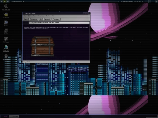
Task: Close the explorer window
Action: (89, 13)
